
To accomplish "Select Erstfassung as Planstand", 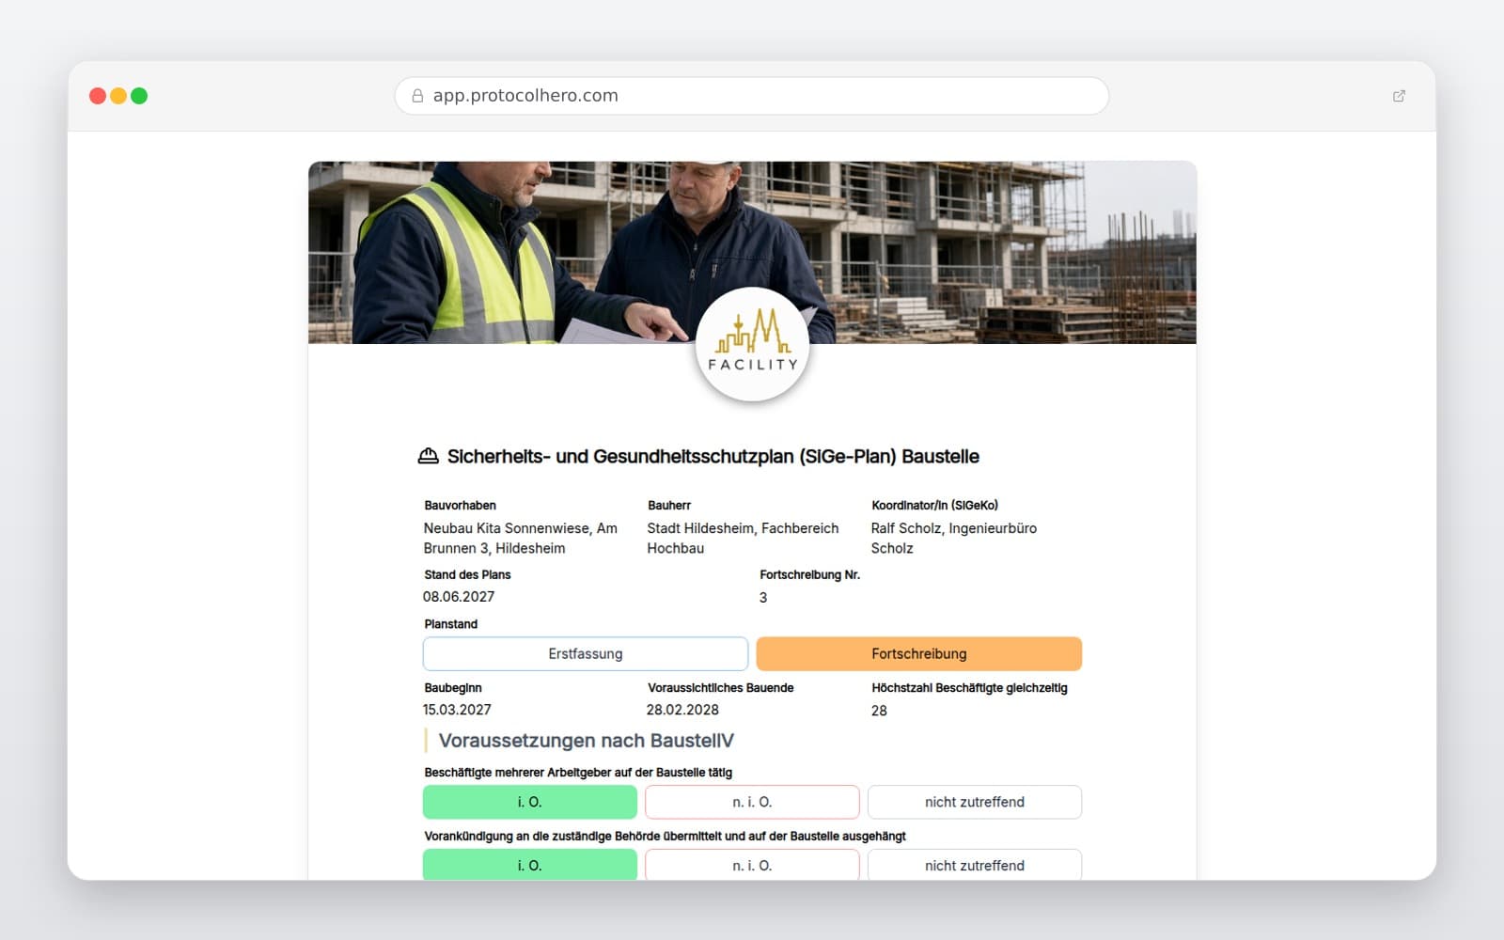I will (586, 653).
